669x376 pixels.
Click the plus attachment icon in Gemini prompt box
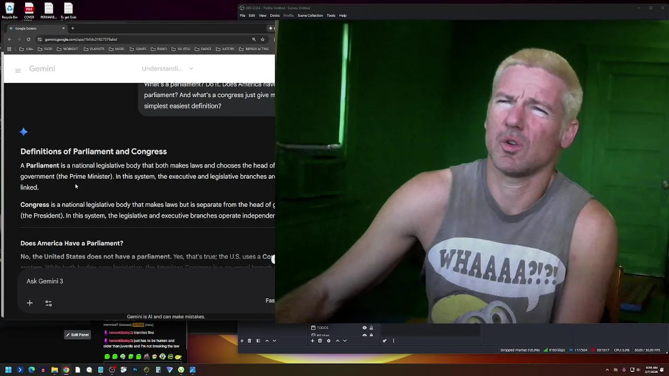30,303
